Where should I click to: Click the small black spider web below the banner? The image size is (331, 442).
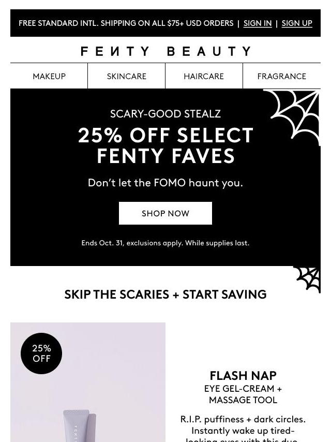pos(308,279)
